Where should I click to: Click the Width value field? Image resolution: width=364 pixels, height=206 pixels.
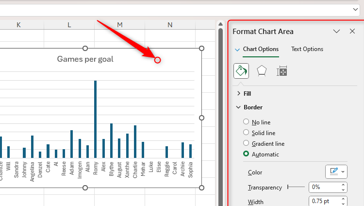click(x=324, y=201)
